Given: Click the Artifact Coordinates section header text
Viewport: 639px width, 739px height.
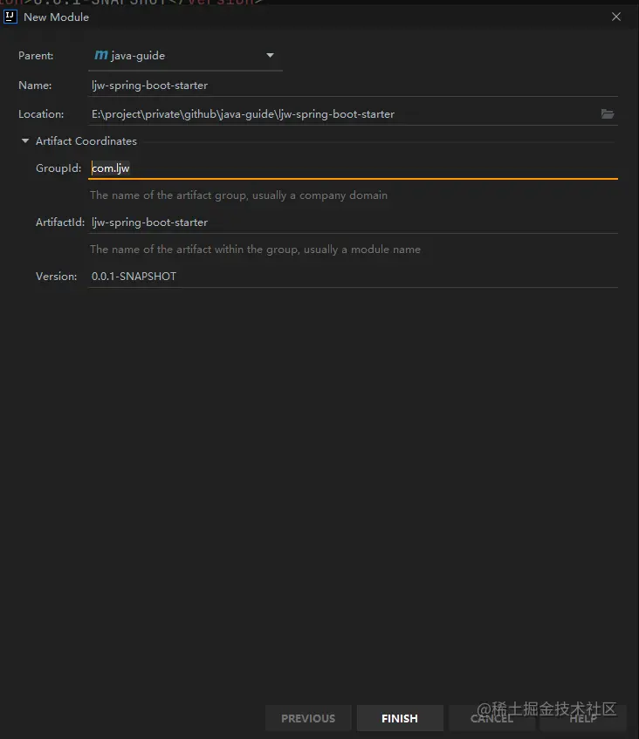Looking at the screenshot, I should click(86, 141).
